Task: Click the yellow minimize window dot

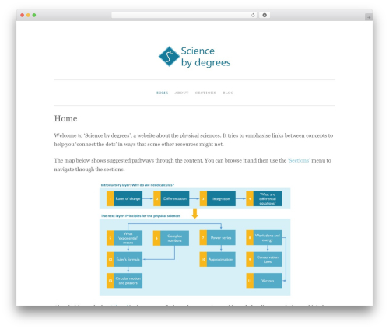Action: click(28, 15)
